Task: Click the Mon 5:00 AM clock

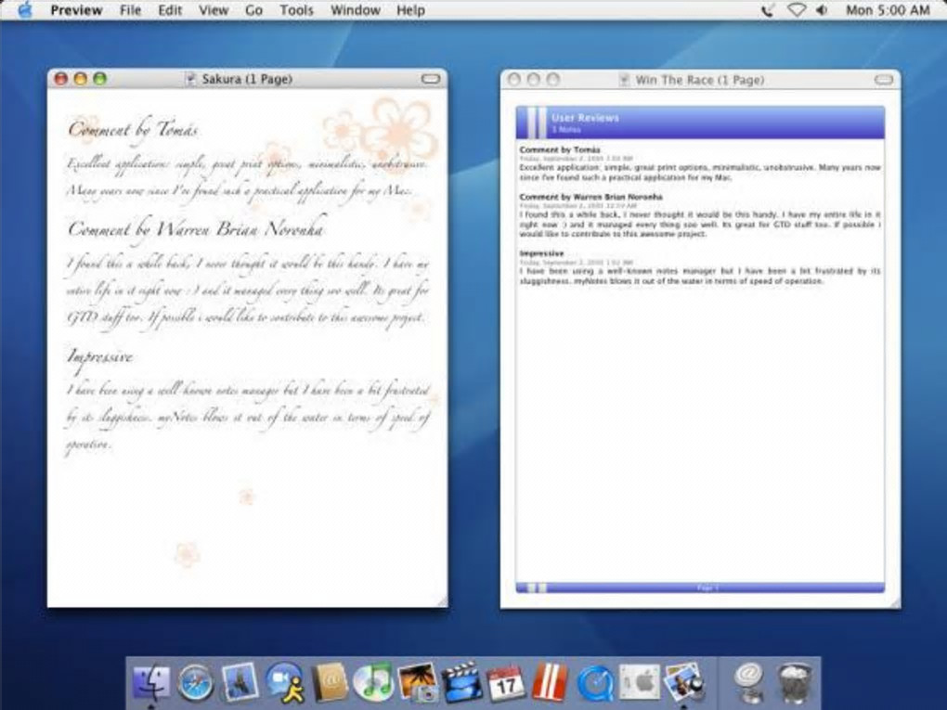Action: (x=888, y=10)
